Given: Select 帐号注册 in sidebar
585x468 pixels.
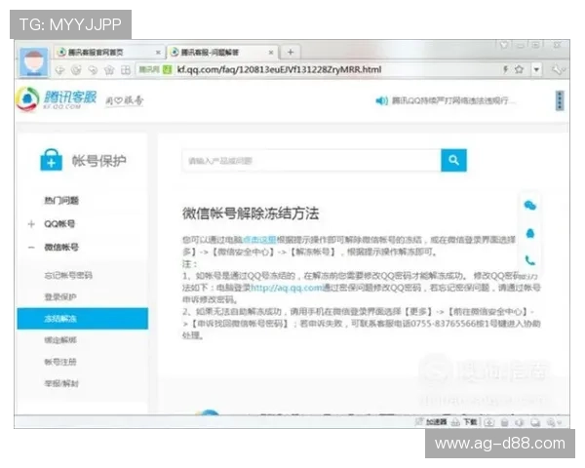Looking at the screenshot, I should coord(60,362).
